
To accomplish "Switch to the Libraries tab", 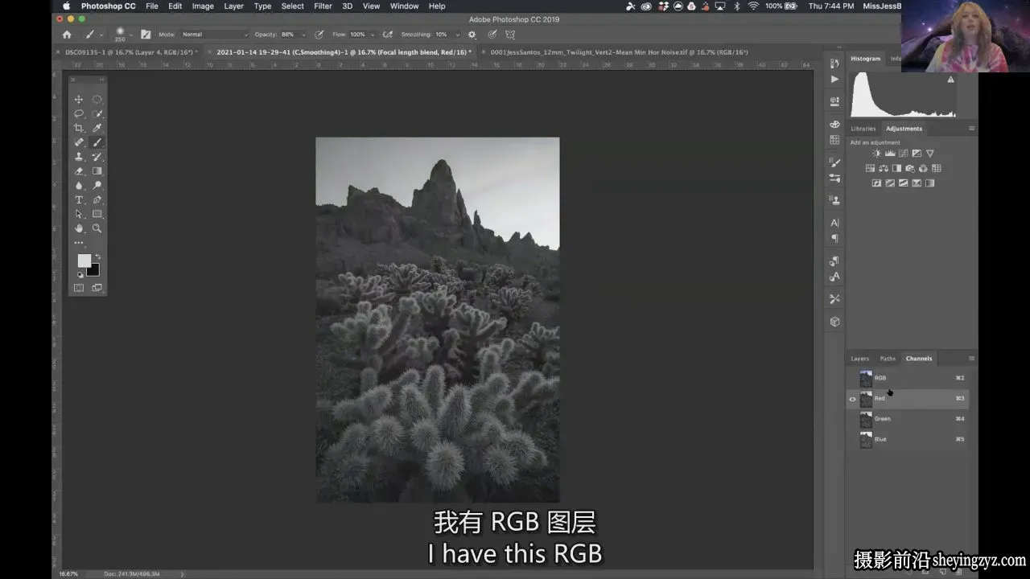I will click(x=863, y=129).
